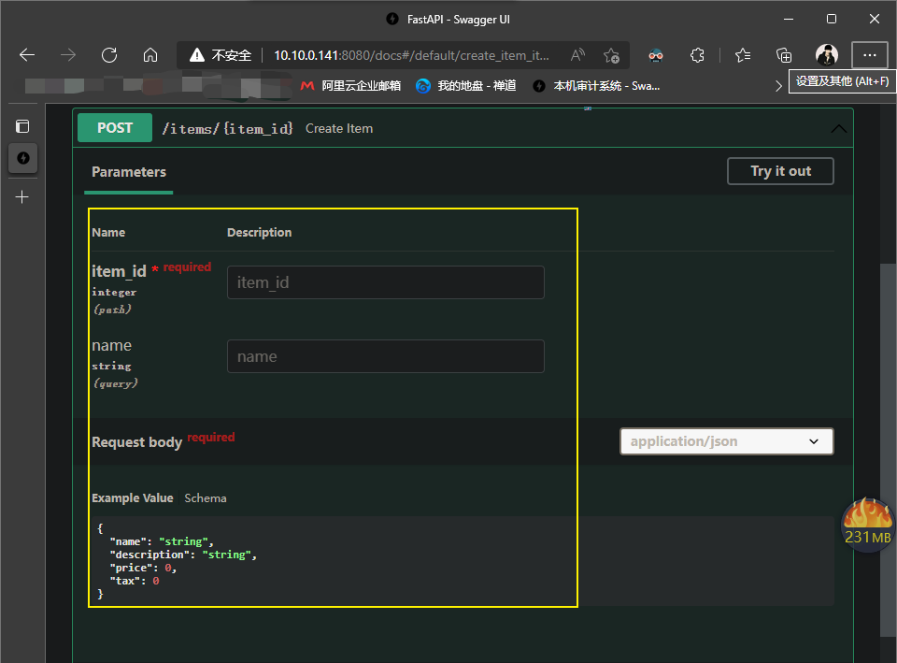Go to the browser home page
897x663 pixels.
click(x=150, y=55)
